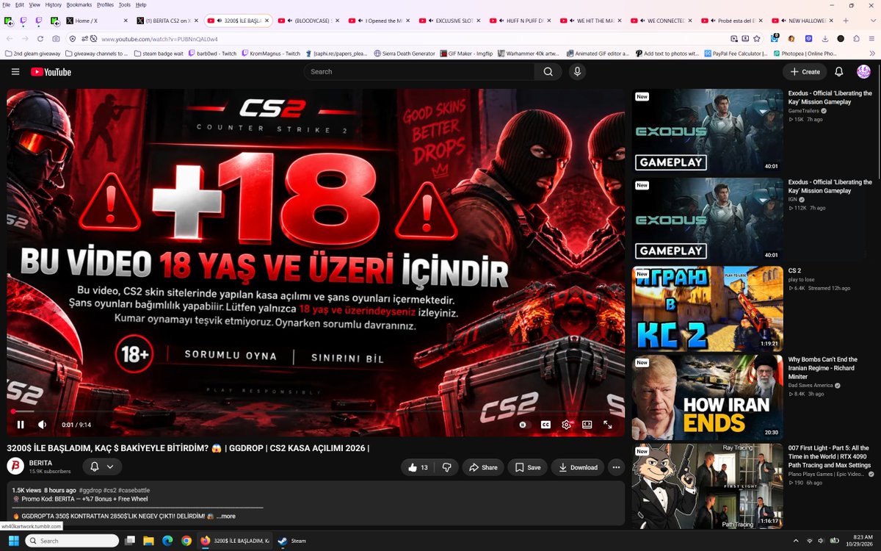Toggle closed captions CC button
This screenshot has width=881, height=551.
tap(545, 425)
